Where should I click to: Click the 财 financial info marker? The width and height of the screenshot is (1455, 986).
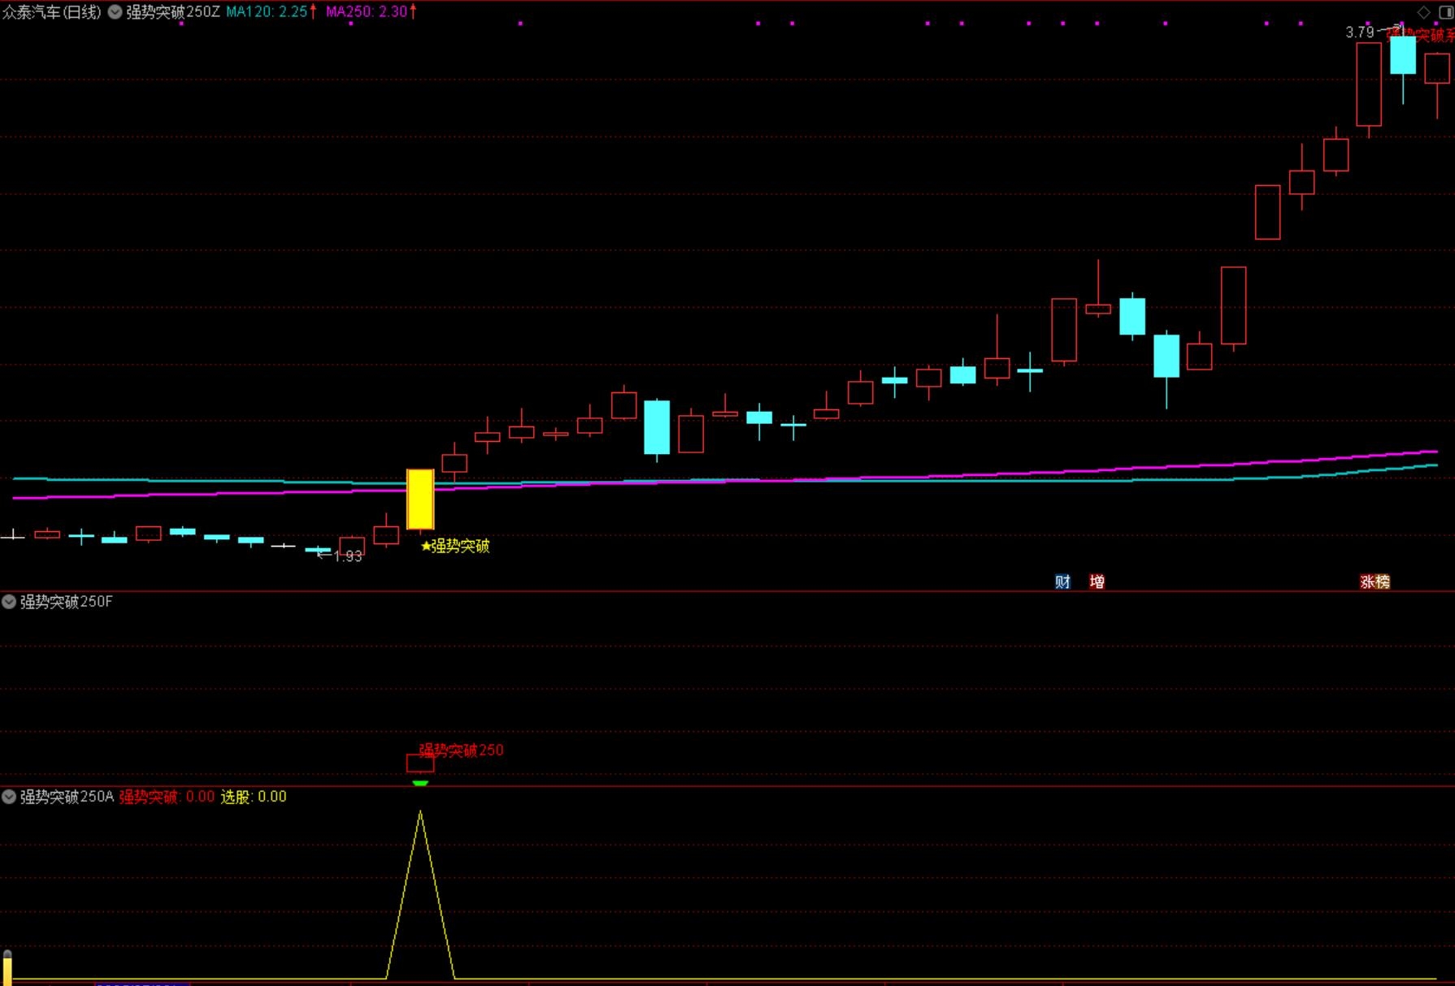(1062, 582)
